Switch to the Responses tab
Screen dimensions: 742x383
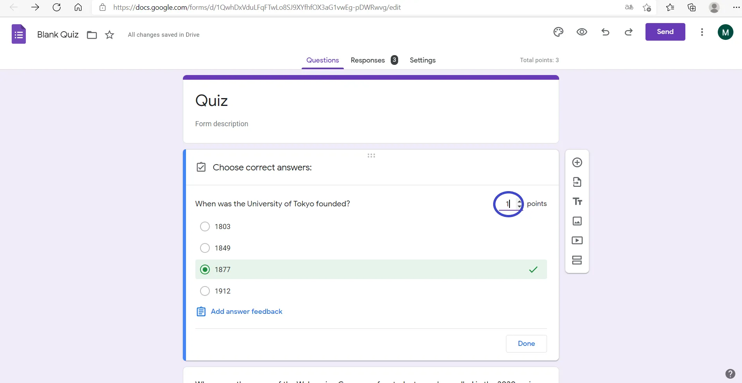click(x=368, y=60)
